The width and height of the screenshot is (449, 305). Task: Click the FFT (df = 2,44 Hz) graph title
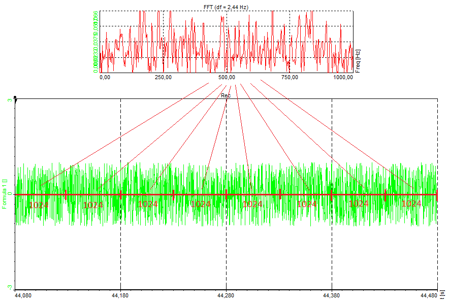[x=226, y=8]
